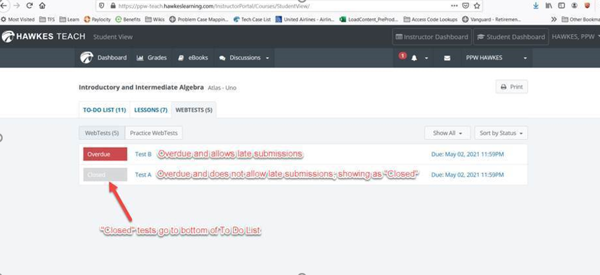Switch to the TO-DO LIST (11) tab
Screen dimensions: 600x275
point(104,110)
